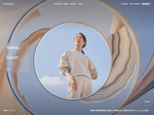The width and height of the screenshot is (154, 115).
Task: Select the IR CONSULTING text
Action: (12, 58)
